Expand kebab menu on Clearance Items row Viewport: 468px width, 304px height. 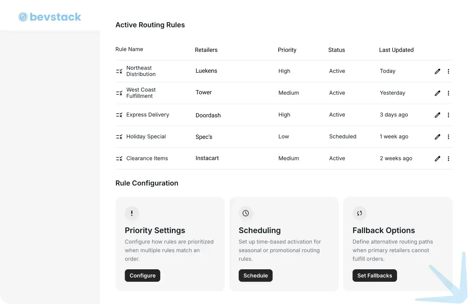(448, 159)
